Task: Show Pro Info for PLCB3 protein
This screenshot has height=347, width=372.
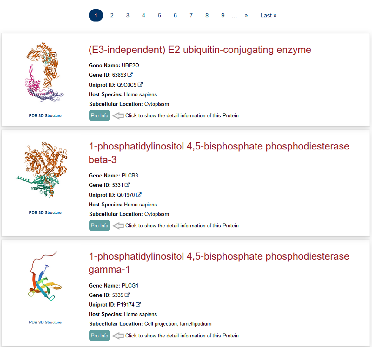Action: pos(99,226)
